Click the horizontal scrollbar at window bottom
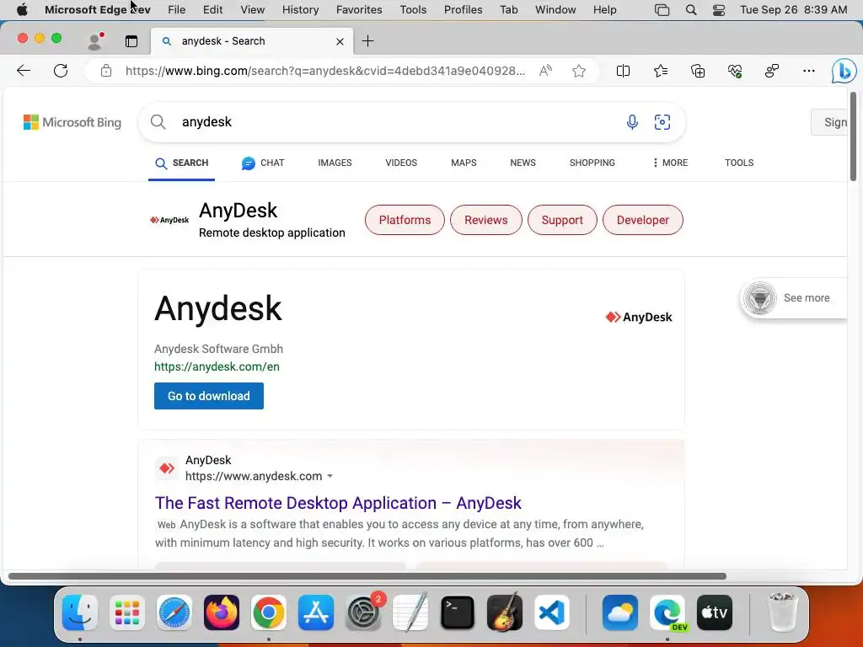Viewport: 863px width, 647px height. point(367,576)
